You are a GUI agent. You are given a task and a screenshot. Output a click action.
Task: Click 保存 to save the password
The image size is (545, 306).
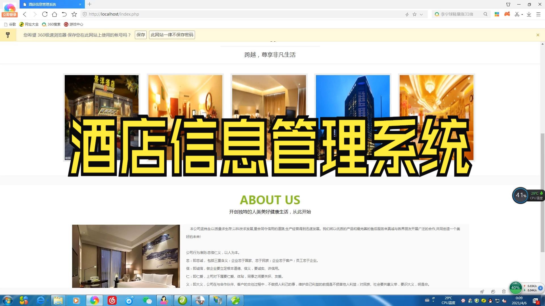tap(141, 35)
